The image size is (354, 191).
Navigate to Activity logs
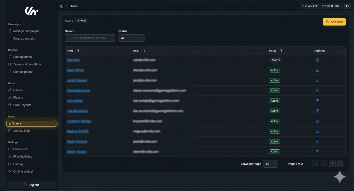pyautogui.click(x=21, y=131)
